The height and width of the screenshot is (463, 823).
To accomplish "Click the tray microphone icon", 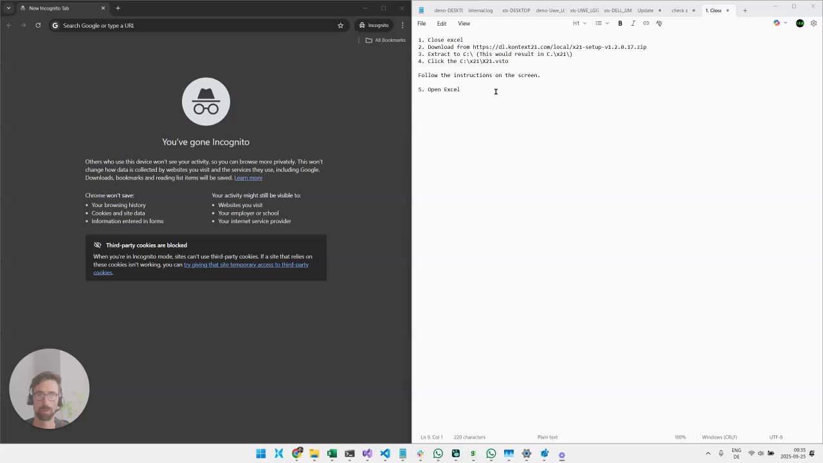I will (x=721, y=453).
